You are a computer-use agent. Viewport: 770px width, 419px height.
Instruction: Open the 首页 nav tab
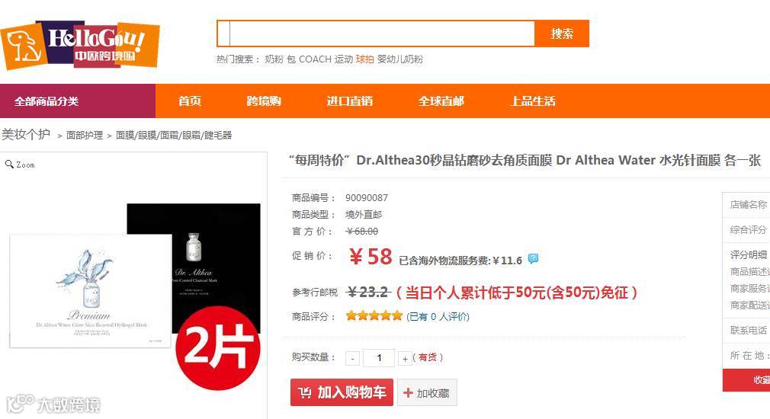tap(190, 101)
